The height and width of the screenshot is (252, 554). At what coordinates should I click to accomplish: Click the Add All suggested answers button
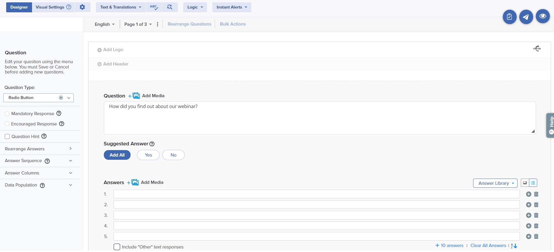point(117,155)
